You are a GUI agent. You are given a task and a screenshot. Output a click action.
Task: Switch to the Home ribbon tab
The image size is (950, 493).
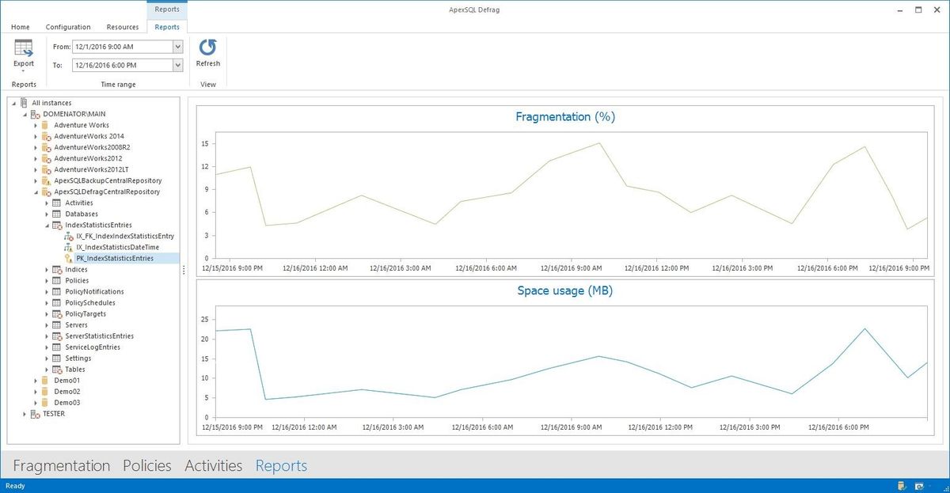[x=20, y=26]
